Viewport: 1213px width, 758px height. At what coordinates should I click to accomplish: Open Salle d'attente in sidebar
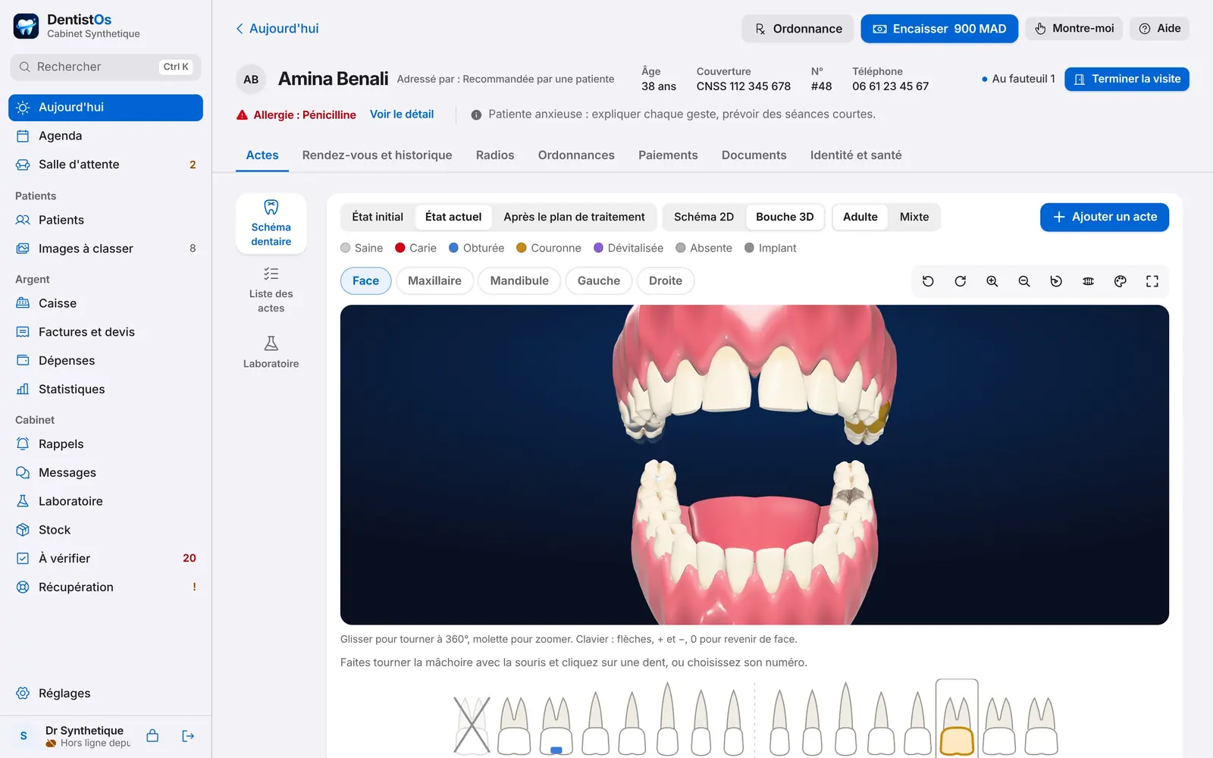[x=105, y=164]
